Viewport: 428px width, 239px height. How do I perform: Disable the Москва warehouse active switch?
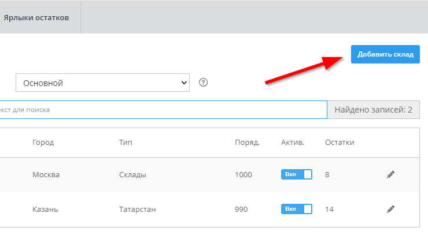click(296, 174)
